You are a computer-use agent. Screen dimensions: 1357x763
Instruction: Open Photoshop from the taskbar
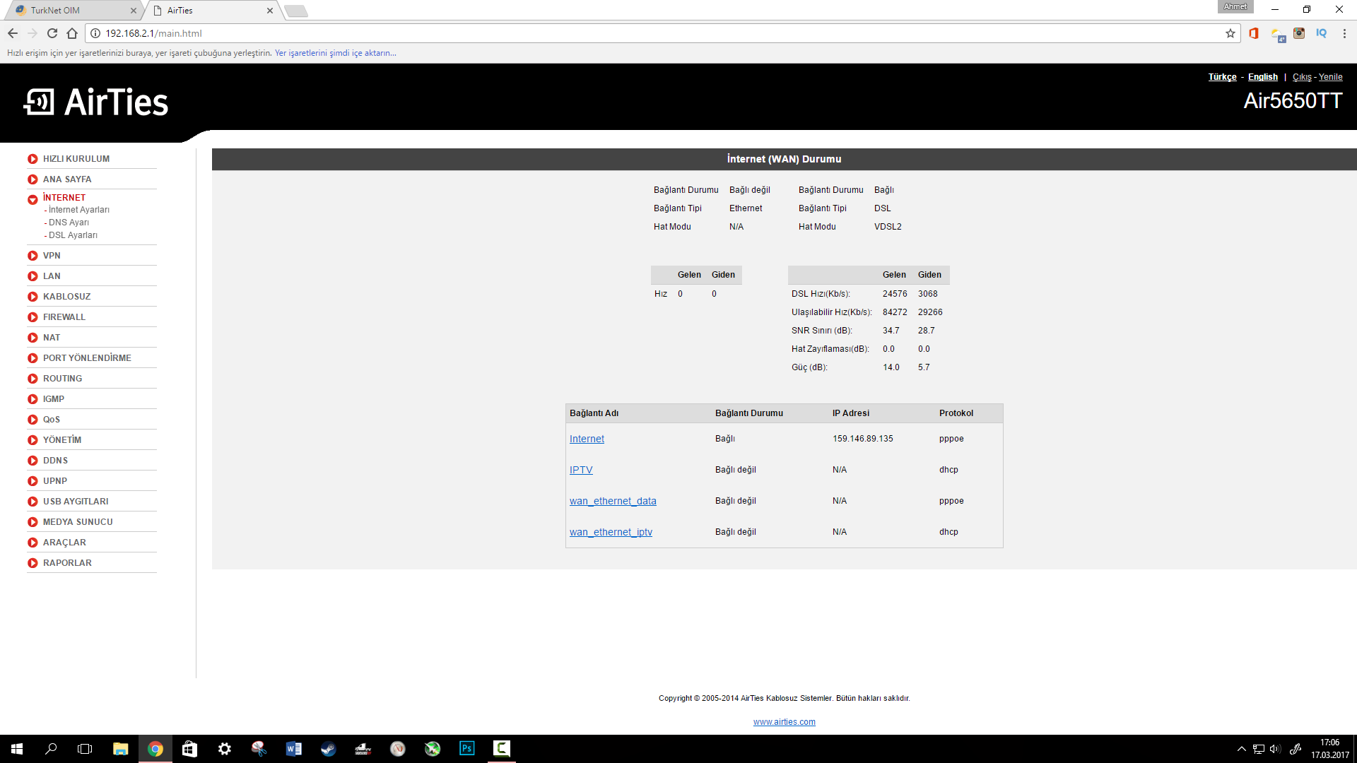pyautogui.click(x=466, y=749)
